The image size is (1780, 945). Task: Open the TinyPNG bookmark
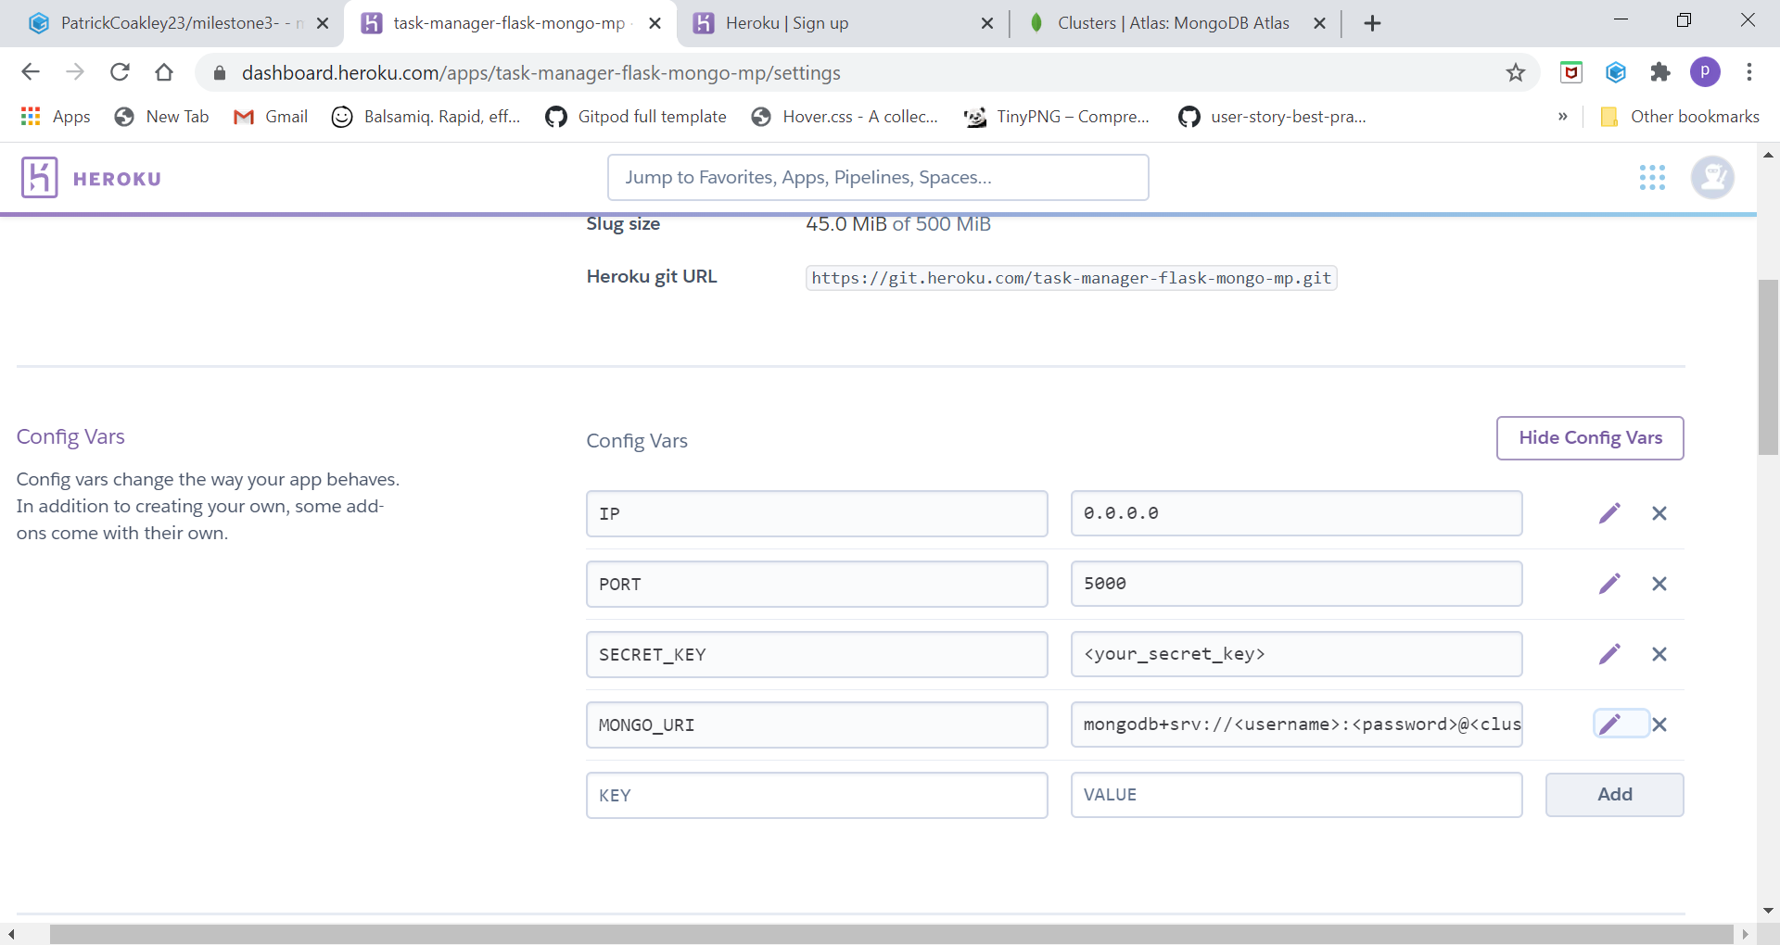coord(1057,117)
